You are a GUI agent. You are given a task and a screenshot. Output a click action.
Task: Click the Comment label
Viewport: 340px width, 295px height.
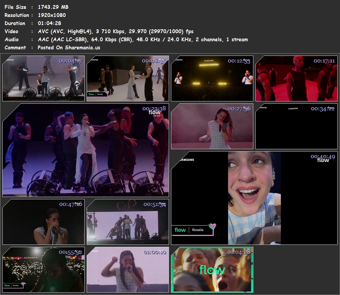(15, 48)
